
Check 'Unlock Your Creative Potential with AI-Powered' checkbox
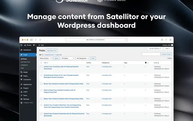(41, 114)
